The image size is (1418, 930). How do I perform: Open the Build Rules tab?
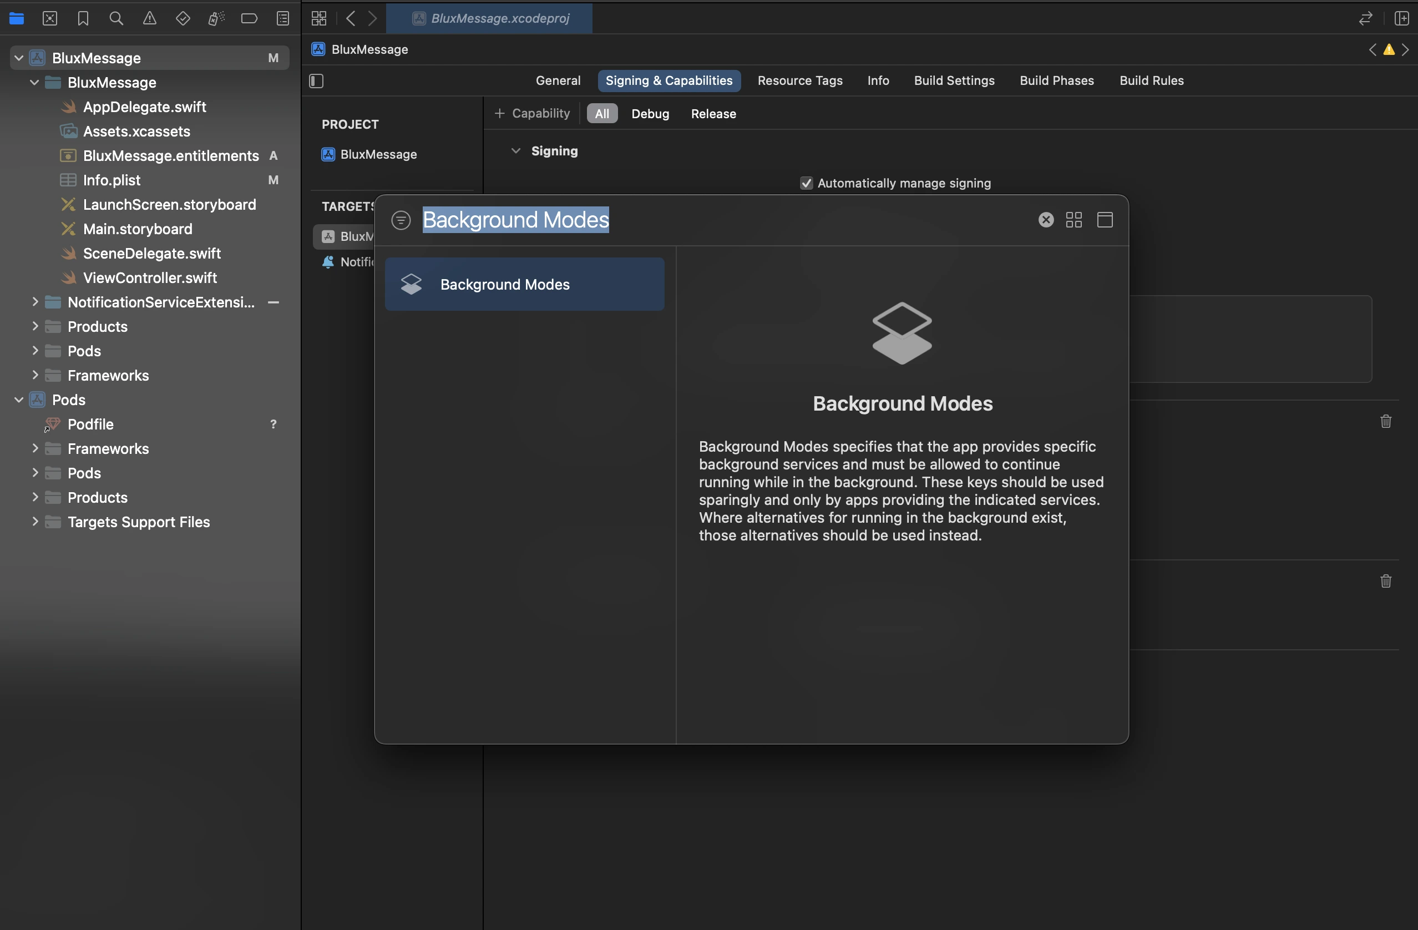[x=1151, y=81]
